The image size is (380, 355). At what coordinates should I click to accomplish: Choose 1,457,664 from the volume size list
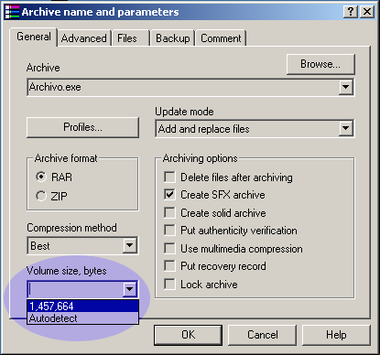click(82, 307)
